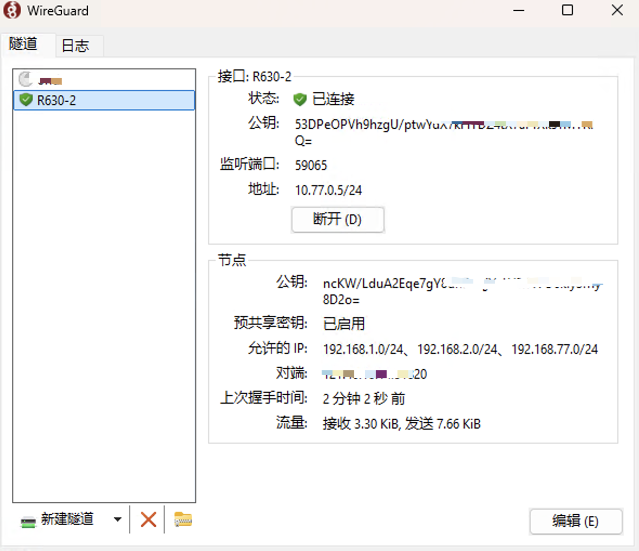Screen dimensions: 639x551
Task: Expand the 新建隧道 dropdown arrow
Action: coord(118,519)
